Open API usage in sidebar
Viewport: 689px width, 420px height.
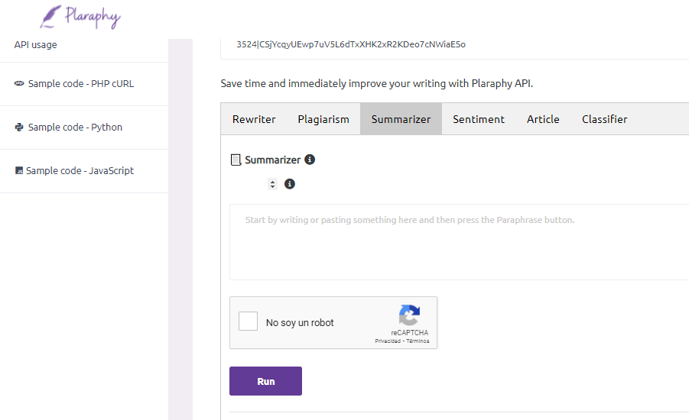click(36, 45)
